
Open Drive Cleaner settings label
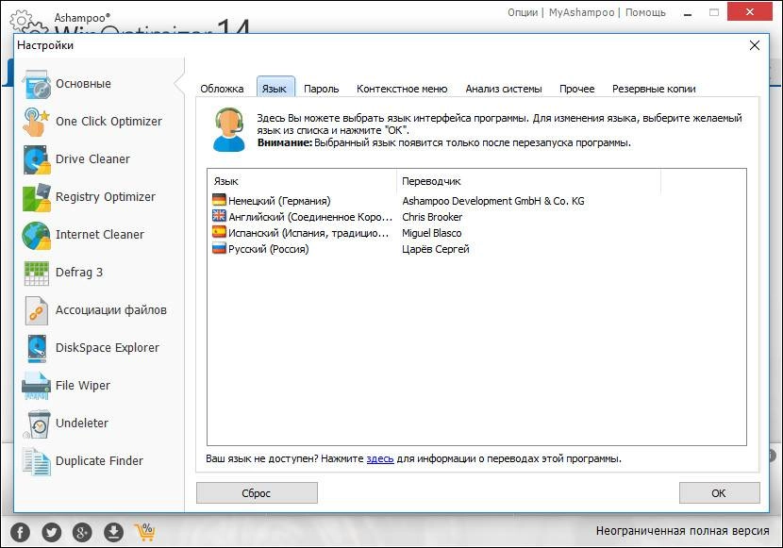[x=92, y=159]
